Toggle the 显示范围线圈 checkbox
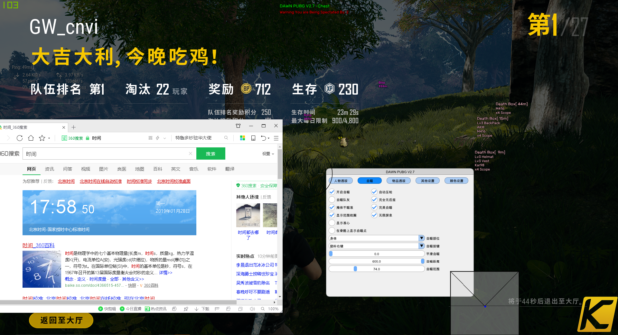This screenshot has width=618, height=335. click(x=332, y=215)
